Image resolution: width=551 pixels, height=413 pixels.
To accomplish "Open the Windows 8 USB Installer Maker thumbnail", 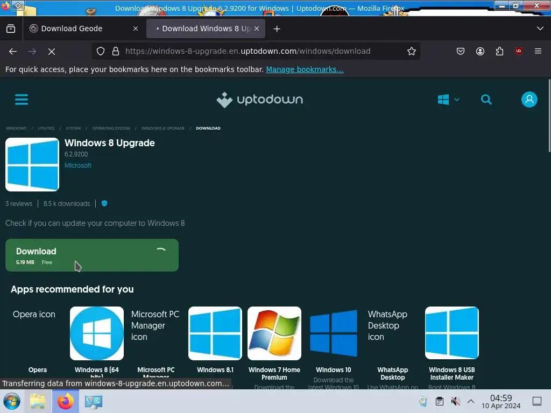I will click(x=452, y=333).
